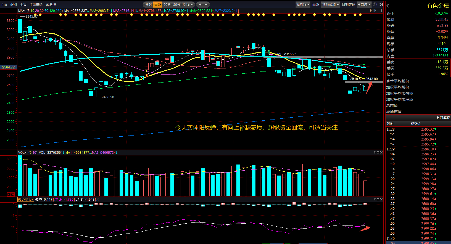Screen dimensions: 451x244
Task: Click the 日期定位 date locate button
Action: (349, 5)
